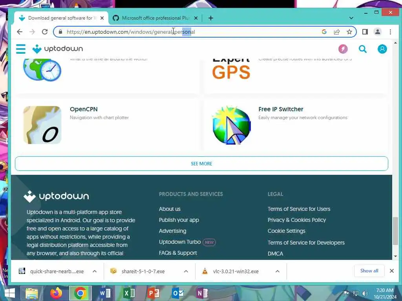Screen dimensions: 402x301
Task: Share this page icon
Action: tap(336, 32)
